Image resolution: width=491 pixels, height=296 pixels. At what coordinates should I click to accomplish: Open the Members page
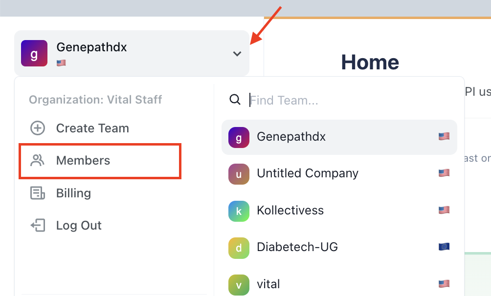click(83, 161)
